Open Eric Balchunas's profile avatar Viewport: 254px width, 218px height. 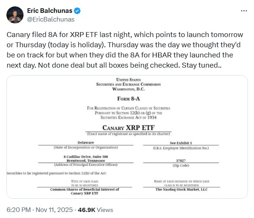(x=15, y=14)
